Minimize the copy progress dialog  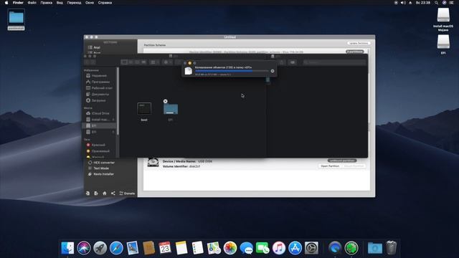189,63
